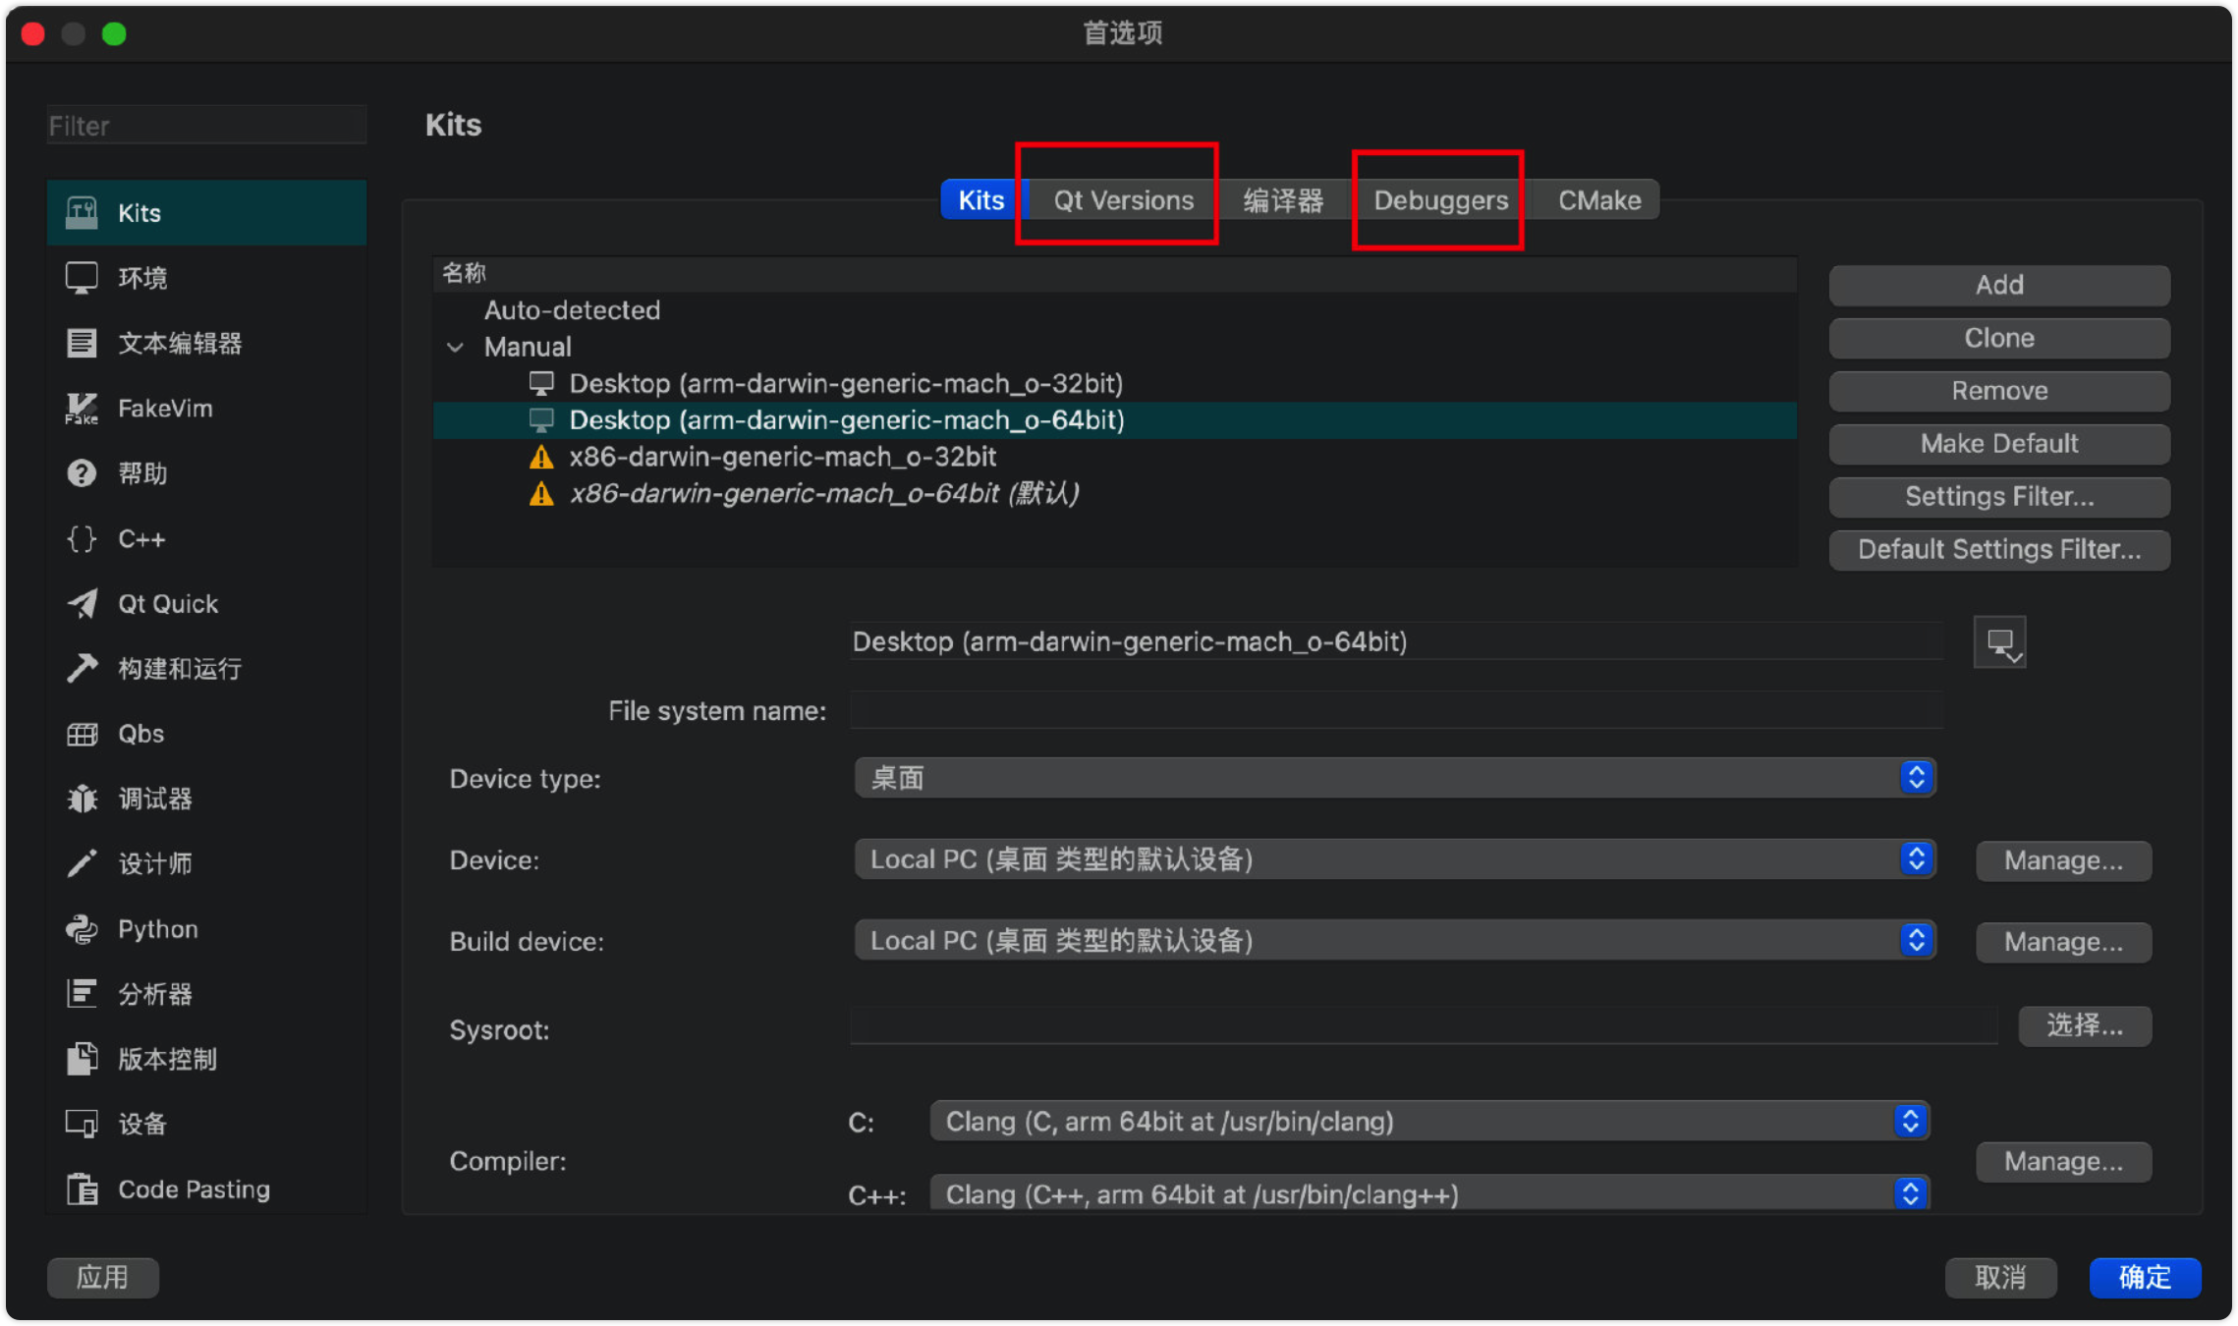Click the C++ braces icon
The height and width of the screenshot is (1326, 2238).
83,538
